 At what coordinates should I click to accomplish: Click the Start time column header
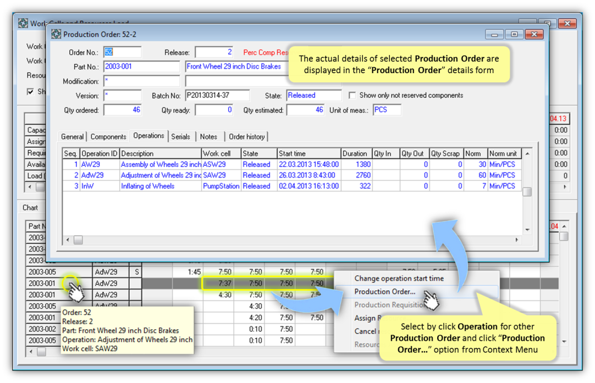pyautogui.click(x=309, y=153)
